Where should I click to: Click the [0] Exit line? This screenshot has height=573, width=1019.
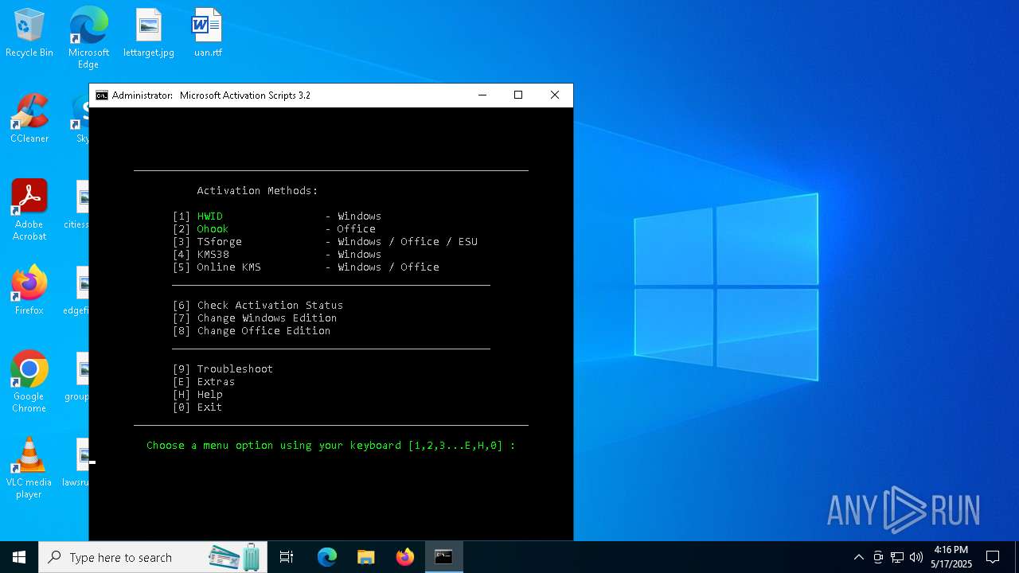click(x=197, y=407)
